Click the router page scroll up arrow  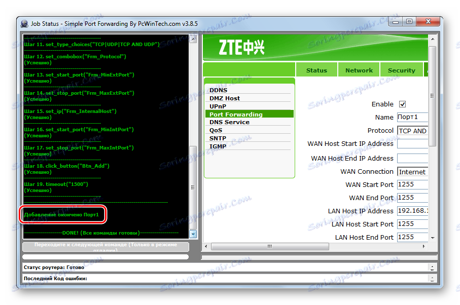click(433, 39)
